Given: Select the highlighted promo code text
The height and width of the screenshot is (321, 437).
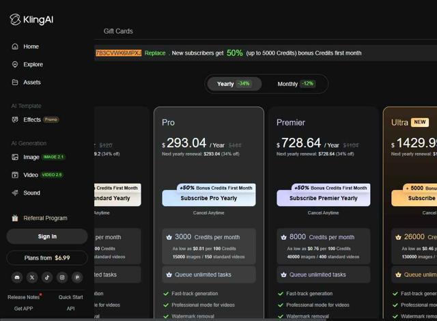Looking at the screenshot, I should point(118,53).
